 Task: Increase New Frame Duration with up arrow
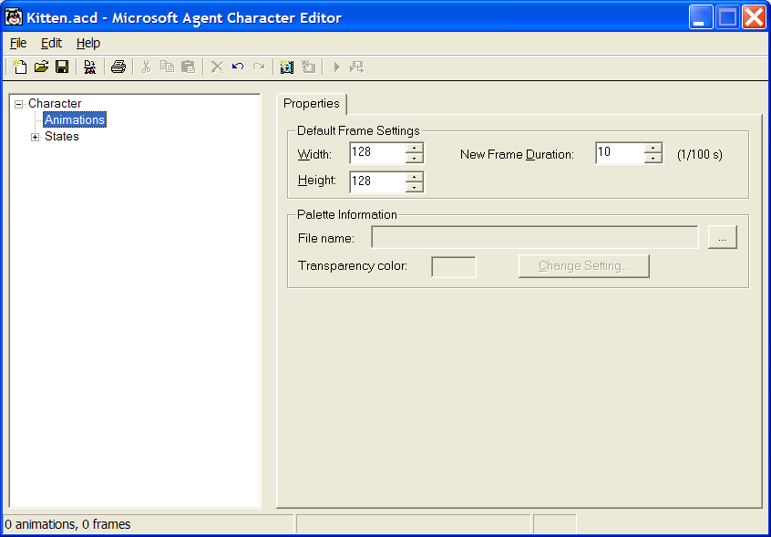653,148
